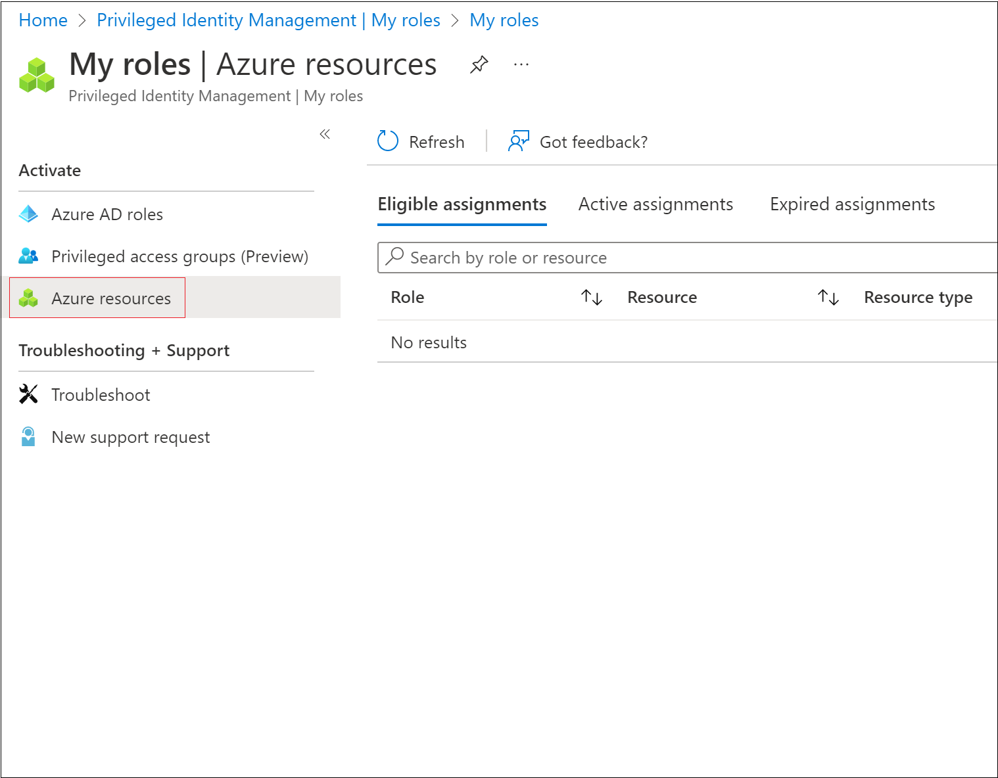998x778 pixels.
Task: Pin the My roles page
Action: [x=479, y=64]
